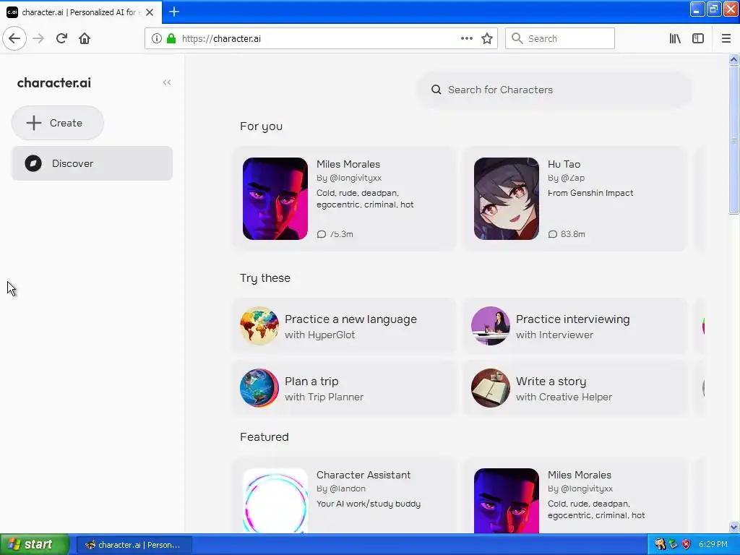Show sidebars icon in toolbar
The width and height of the screenshot is (740, 555).
(x=698, y=38)
